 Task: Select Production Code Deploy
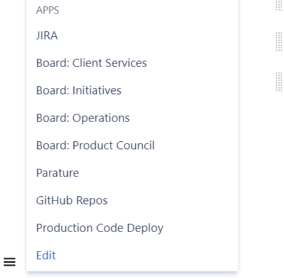[x=100, y=228]
